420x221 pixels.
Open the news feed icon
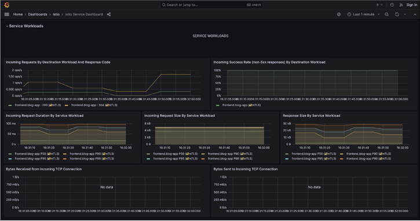point(401,5)
